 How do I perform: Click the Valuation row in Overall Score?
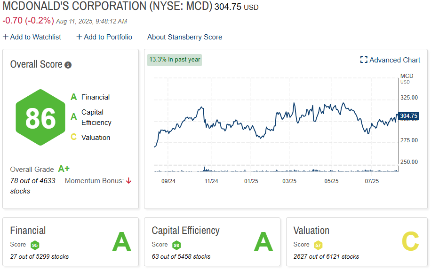click(95, 137)
